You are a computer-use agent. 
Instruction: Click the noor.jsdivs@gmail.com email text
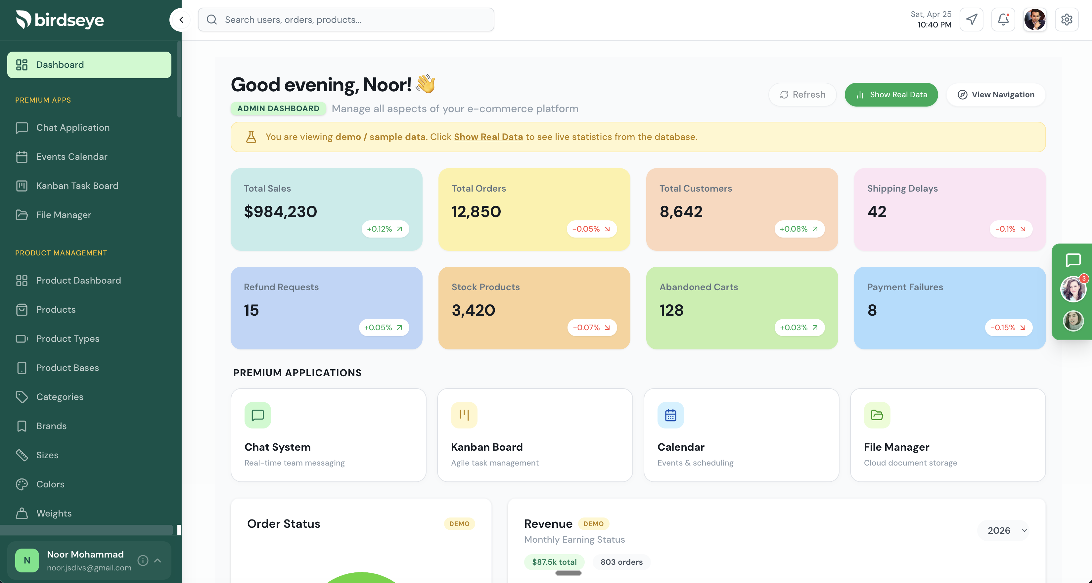pyautogui.click(x=89, y=568)
